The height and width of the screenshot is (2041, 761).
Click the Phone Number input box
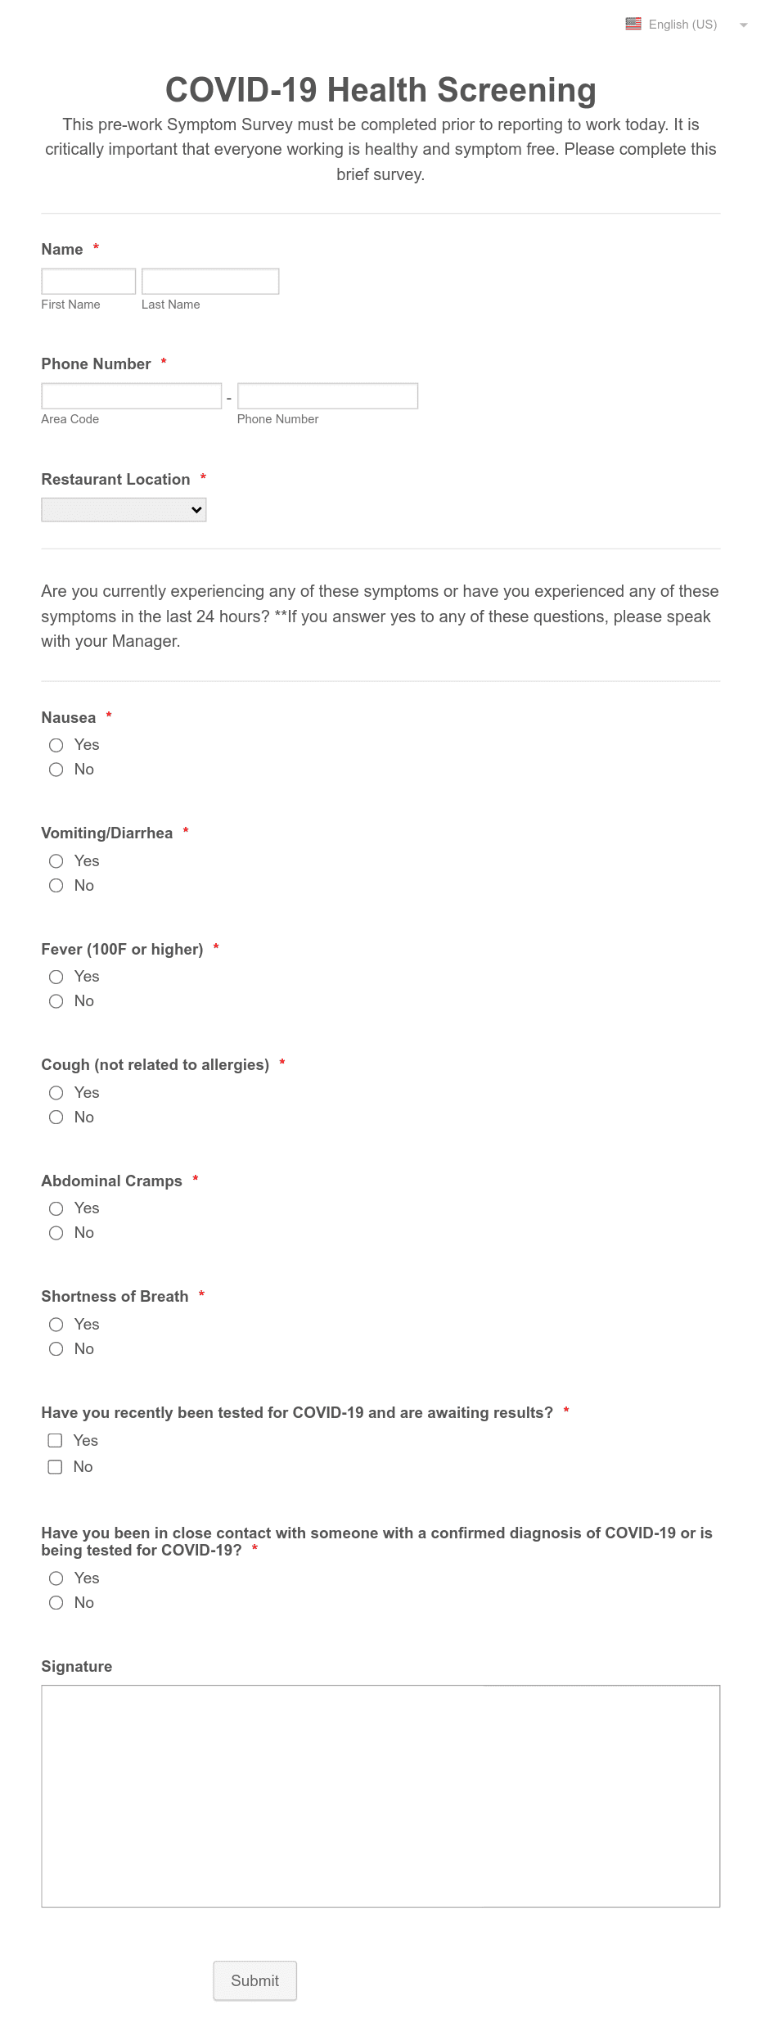pos(327,396)
